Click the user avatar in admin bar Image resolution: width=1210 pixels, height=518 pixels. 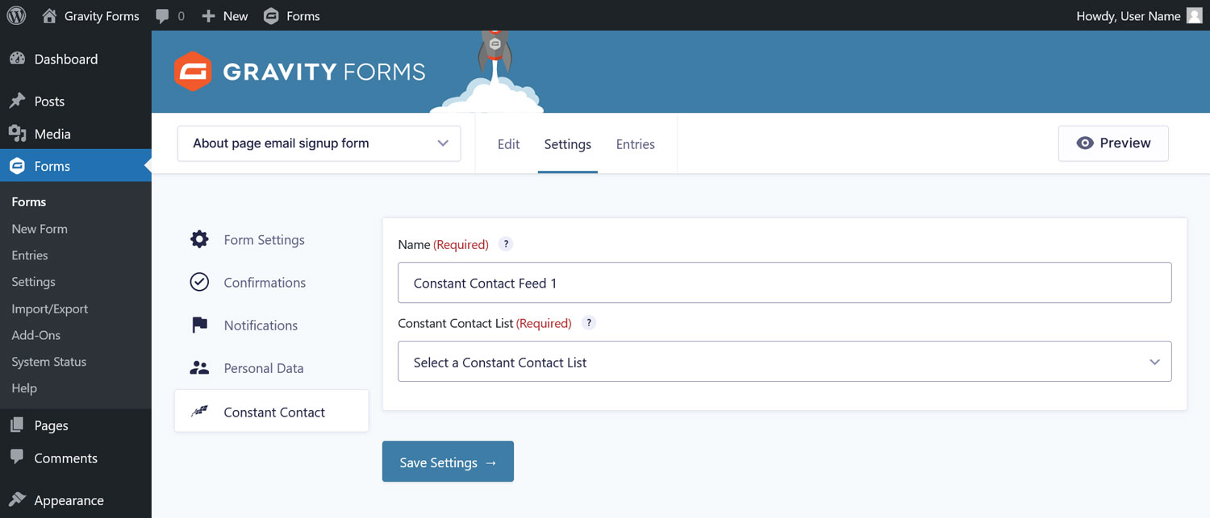pos(1195,15)
